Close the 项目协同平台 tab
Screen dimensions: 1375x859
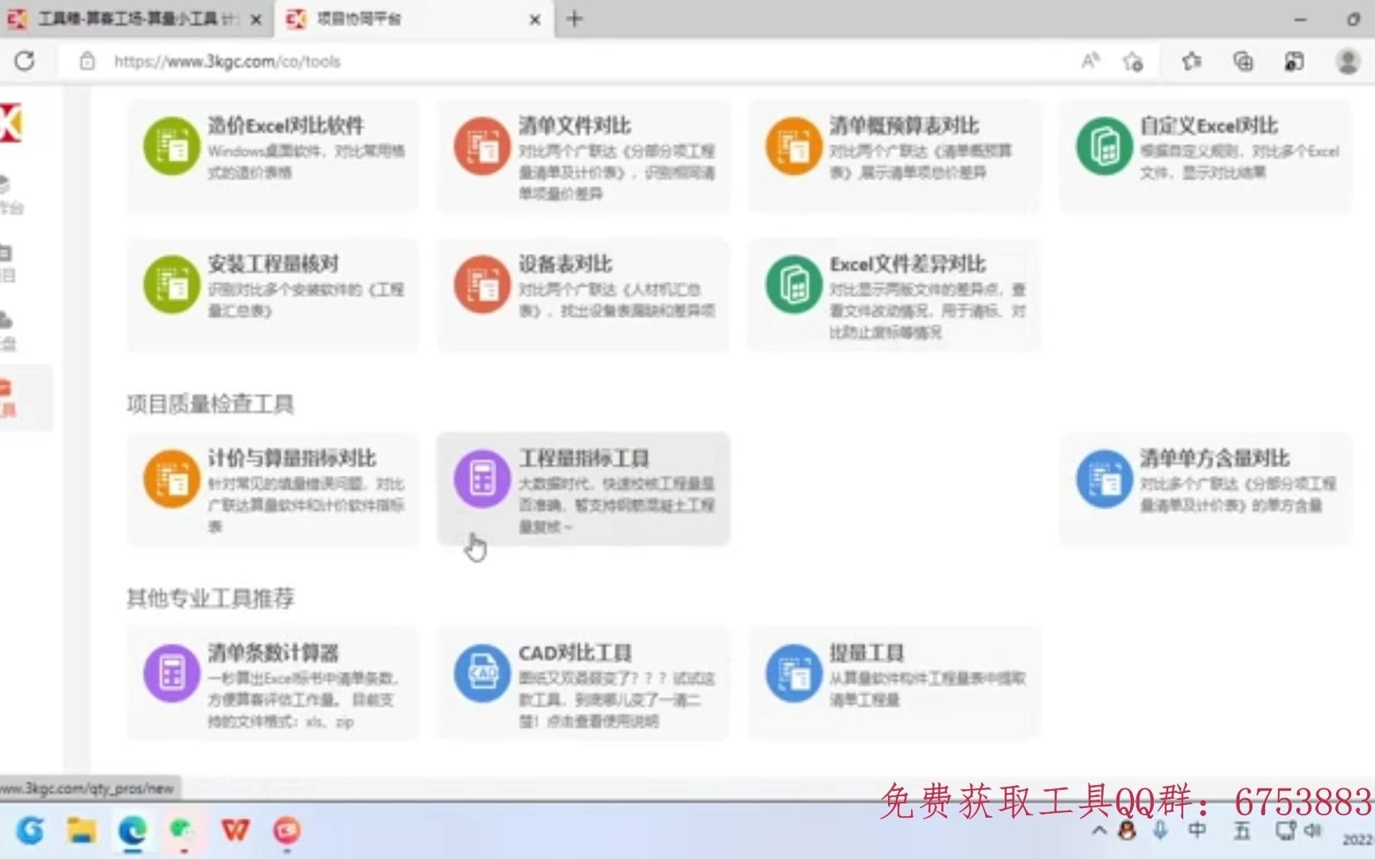coord(535,19)
